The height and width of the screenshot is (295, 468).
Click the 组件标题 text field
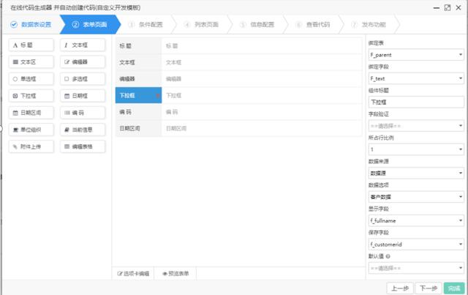(x=416, y=102)
